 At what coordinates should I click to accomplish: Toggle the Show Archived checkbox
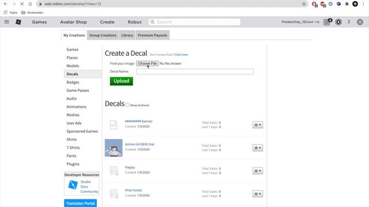point(127,105)
